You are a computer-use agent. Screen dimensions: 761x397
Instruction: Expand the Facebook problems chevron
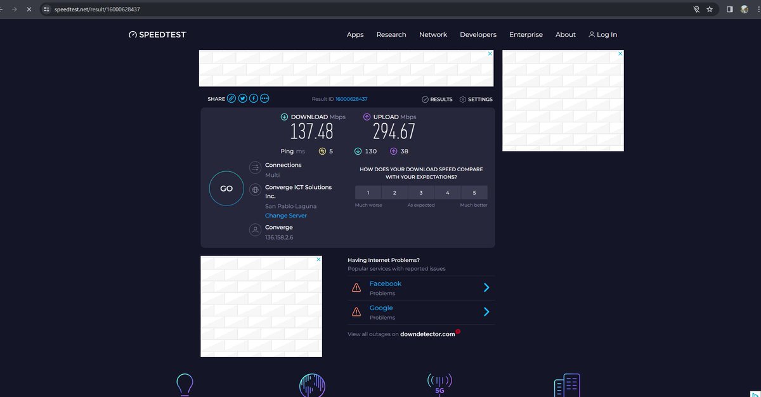[486, 287]
